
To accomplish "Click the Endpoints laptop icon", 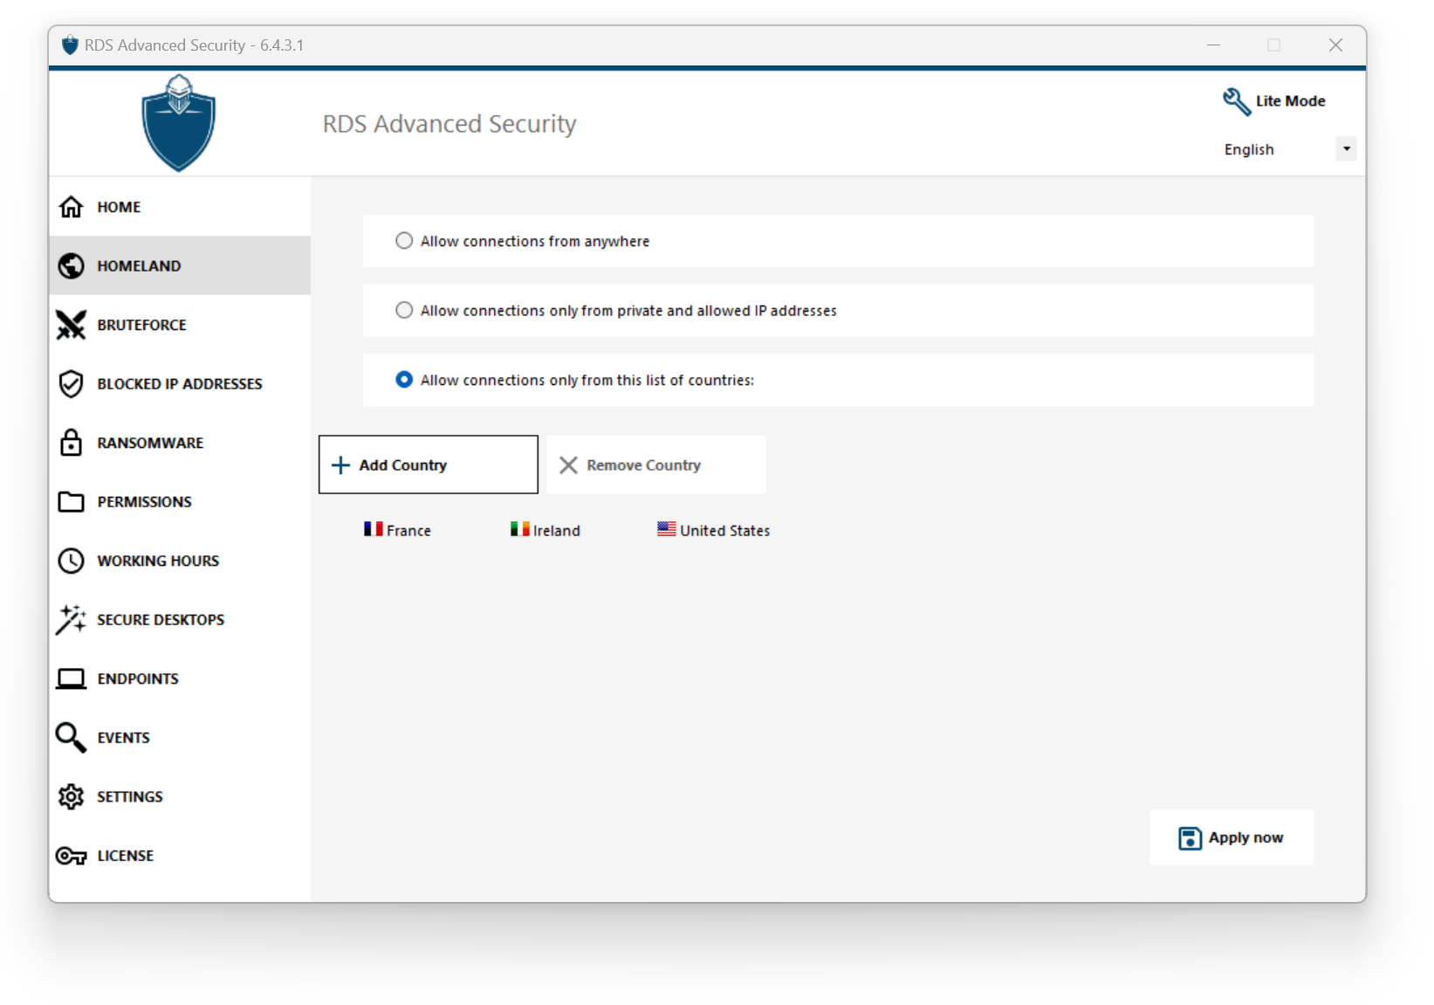I will point(71,678).
